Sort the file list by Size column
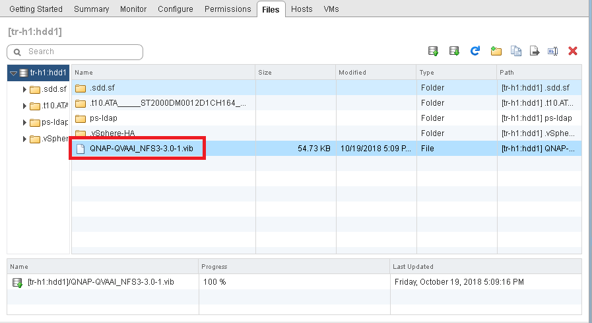This screenshot has width=592, height=323. pyautogui.click(x=295, y=72)
